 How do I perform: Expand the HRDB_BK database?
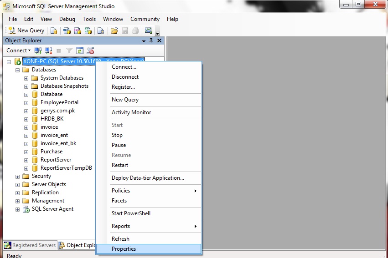point(26,119)
